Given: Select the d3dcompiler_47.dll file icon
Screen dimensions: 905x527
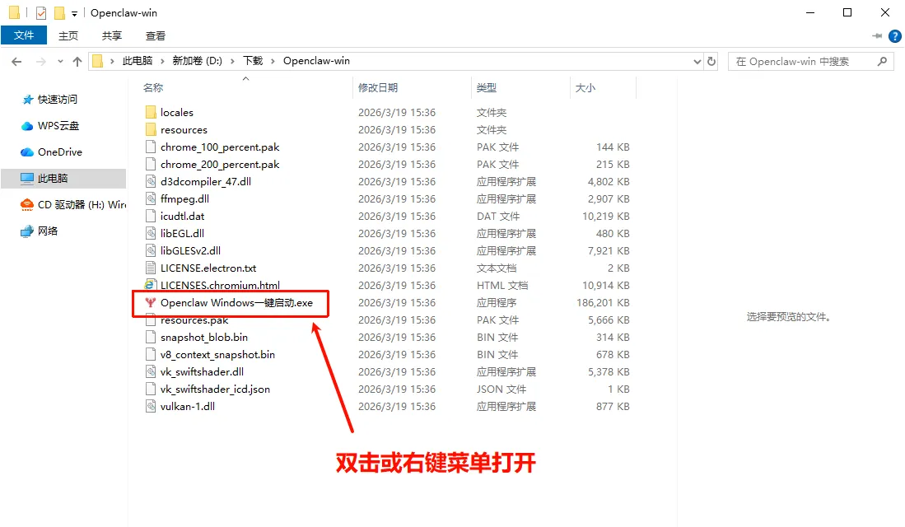Looking at the screenshot, I should [151, 181].
